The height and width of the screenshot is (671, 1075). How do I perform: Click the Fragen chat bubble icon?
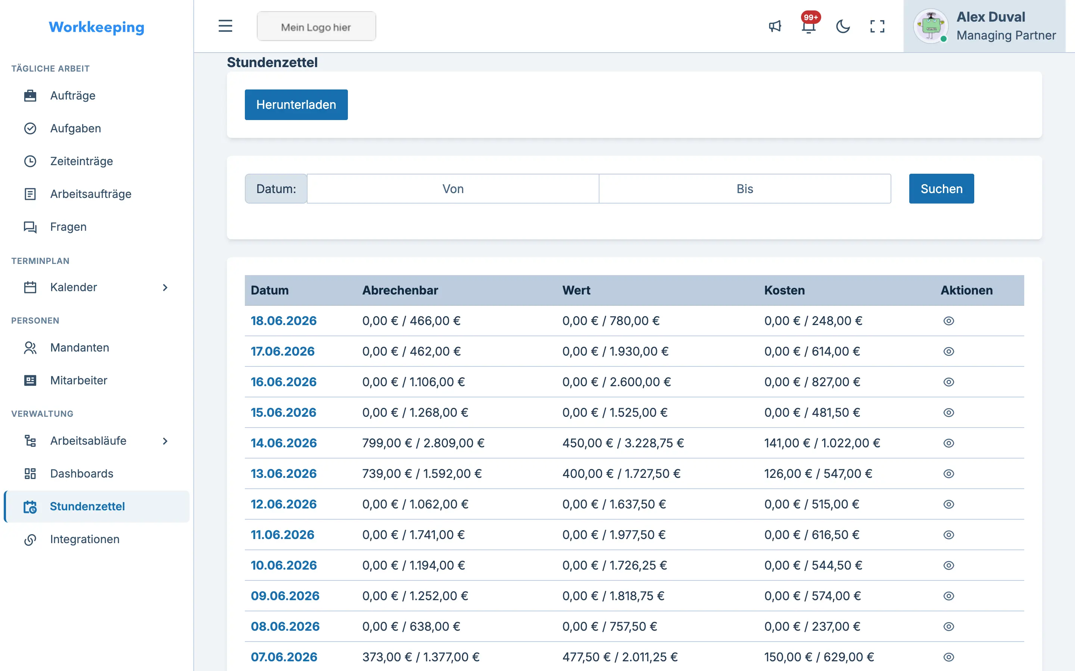coord(30,227)
